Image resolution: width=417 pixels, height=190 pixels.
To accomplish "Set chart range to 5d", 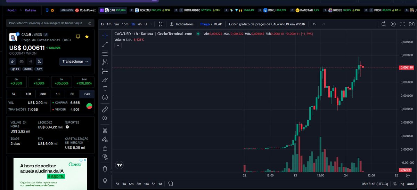I will pos(153,183).
